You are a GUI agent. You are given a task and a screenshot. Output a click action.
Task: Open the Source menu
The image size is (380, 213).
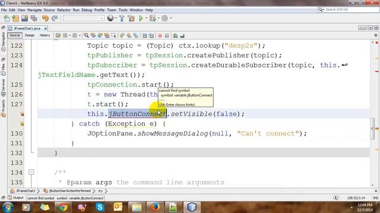coord(49,10)
